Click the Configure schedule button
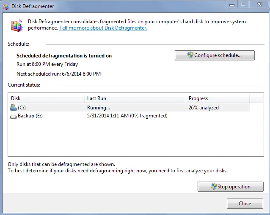 coord(215,55)
